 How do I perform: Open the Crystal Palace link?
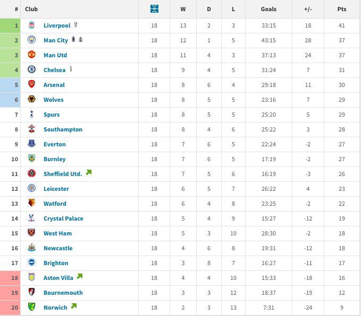pyautogui.click(x=63, y=218)
